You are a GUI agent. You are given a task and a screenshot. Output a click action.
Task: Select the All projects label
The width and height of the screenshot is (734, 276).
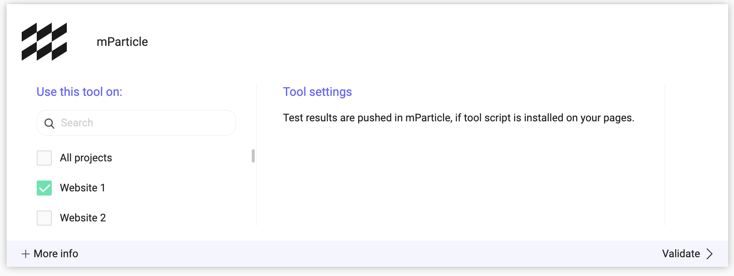pyautogui.click(x=86, y=158)
